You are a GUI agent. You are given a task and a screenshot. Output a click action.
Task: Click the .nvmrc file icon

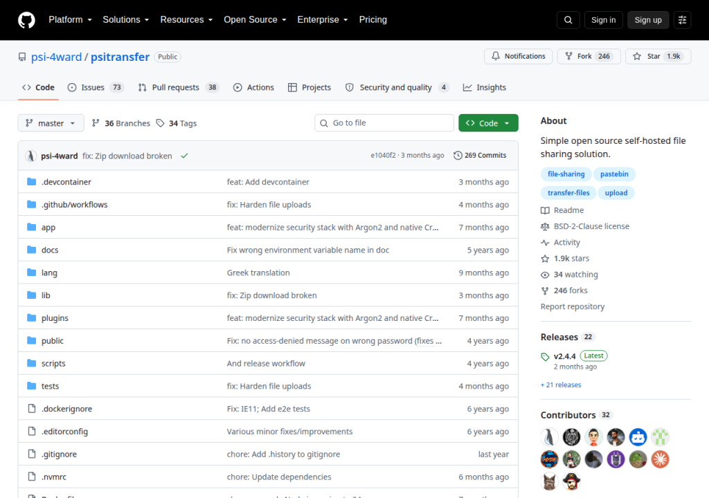point(32,477)
